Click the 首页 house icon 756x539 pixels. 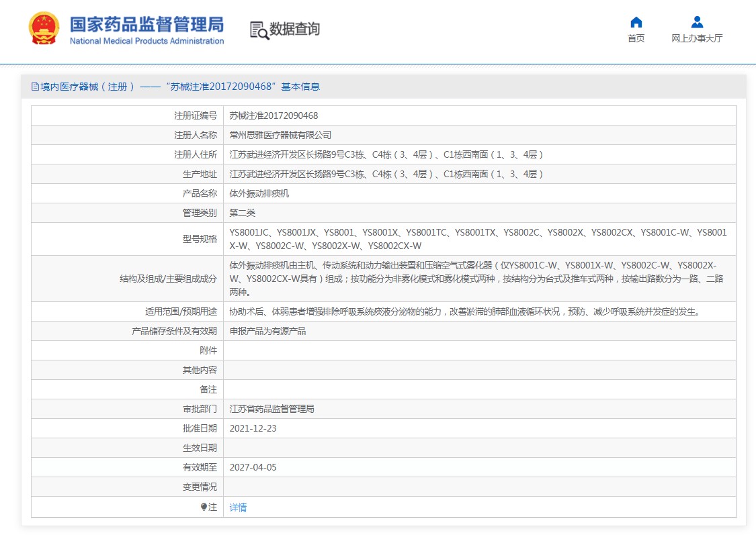[636, 22]
